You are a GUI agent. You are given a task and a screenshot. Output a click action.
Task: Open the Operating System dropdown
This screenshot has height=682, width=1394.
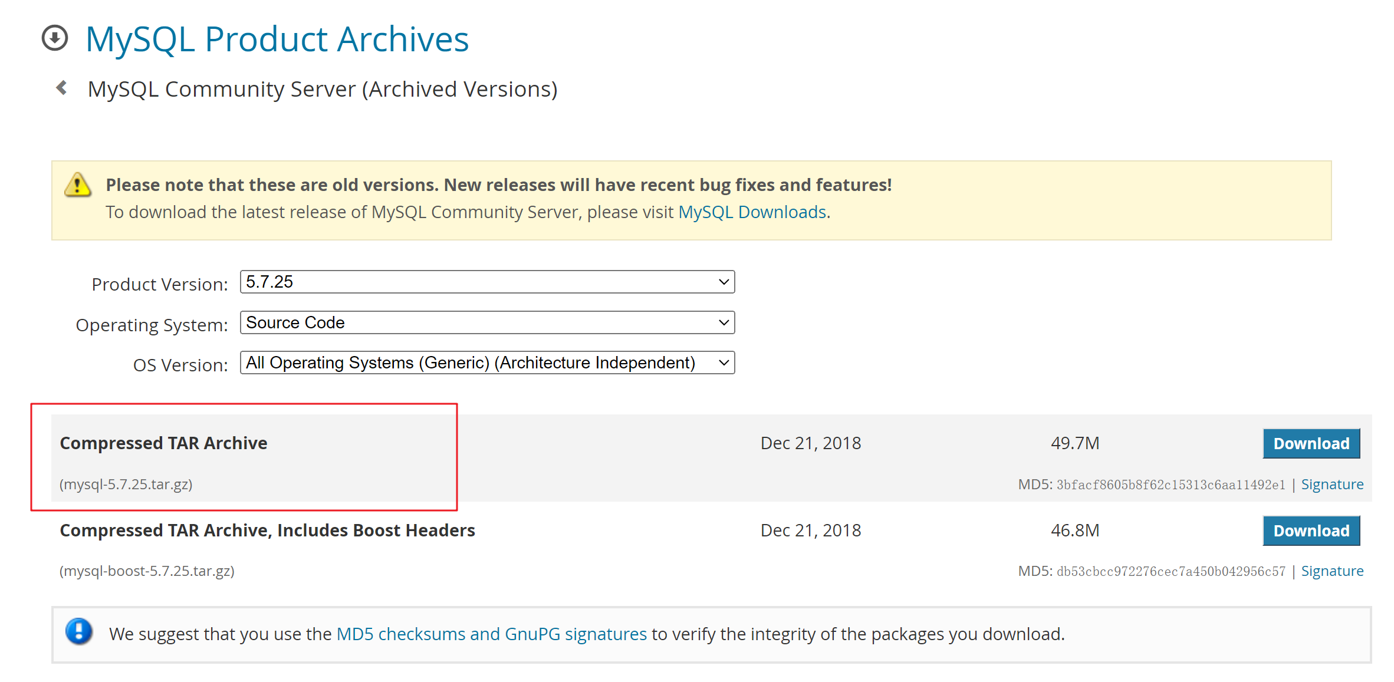point(487,323)
